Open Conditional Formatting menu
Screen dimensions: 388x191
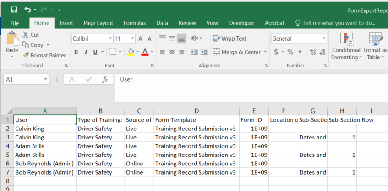346,46
